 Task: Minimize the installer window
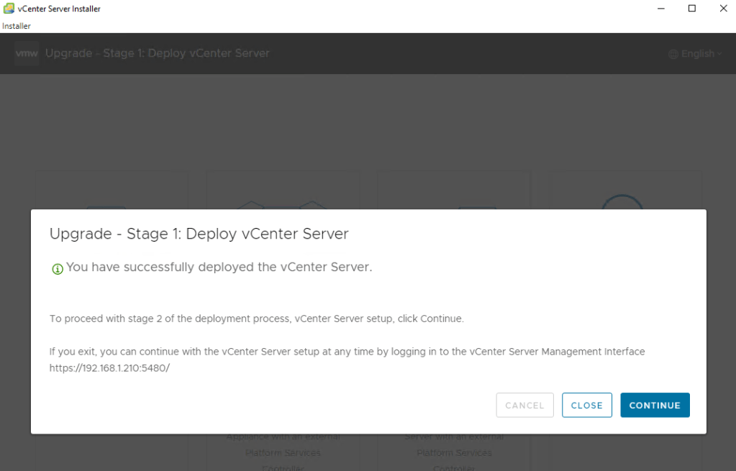point(660,9)
